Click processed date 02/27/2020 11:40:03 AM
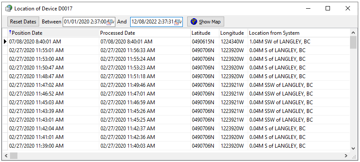This screenshot has width=360, height=162. pos(145,146)
